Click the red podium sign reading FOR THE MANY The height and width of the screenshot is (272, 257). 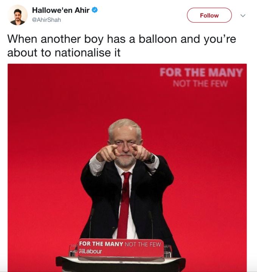tap(121, 248)
